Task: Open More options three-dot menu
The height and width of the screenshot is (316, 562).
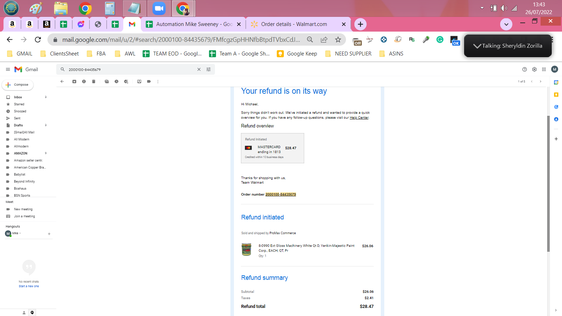Action: point(158,81)
